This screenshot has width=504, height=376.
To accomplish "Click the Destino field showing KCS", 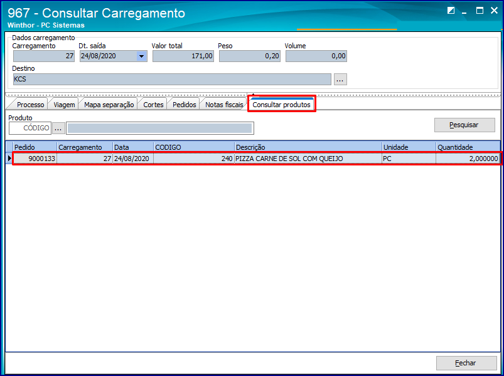I will coord(172,79).
